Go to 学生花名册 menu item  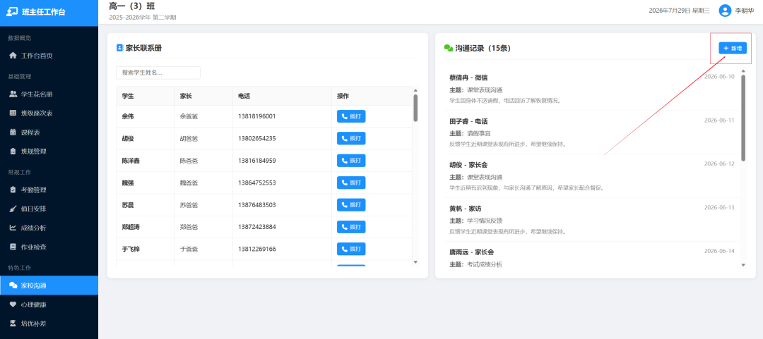[x=49, y=94]
